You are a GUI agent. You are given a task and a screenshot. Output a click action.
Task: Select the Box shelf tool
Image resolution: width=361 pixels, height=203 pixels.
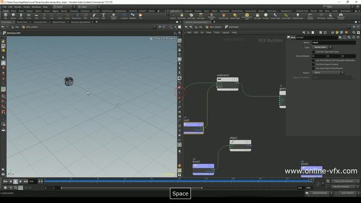(x=6, y=16)
